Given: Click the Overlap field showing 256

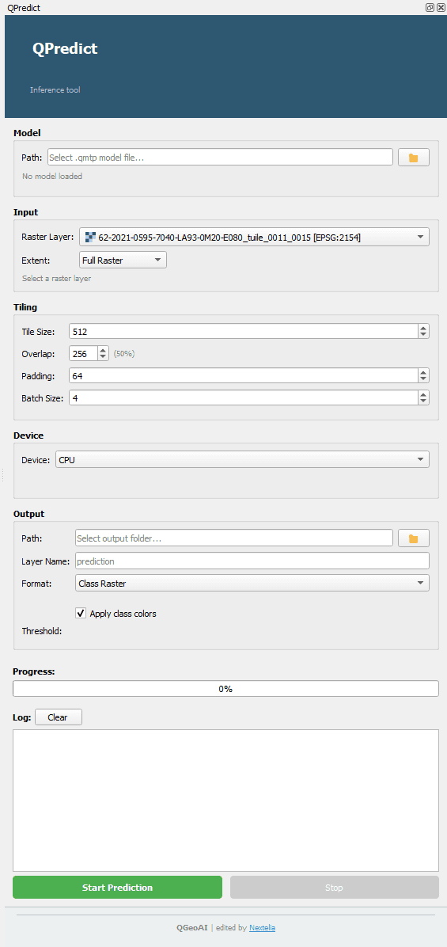Looking at the screenshot, I should click(83, 353).
